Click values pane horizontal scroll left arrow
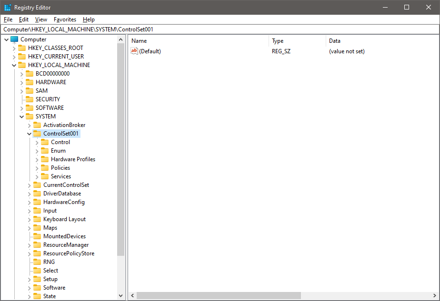The width and height of the screenshot is (440, 301). pos(133,296)
